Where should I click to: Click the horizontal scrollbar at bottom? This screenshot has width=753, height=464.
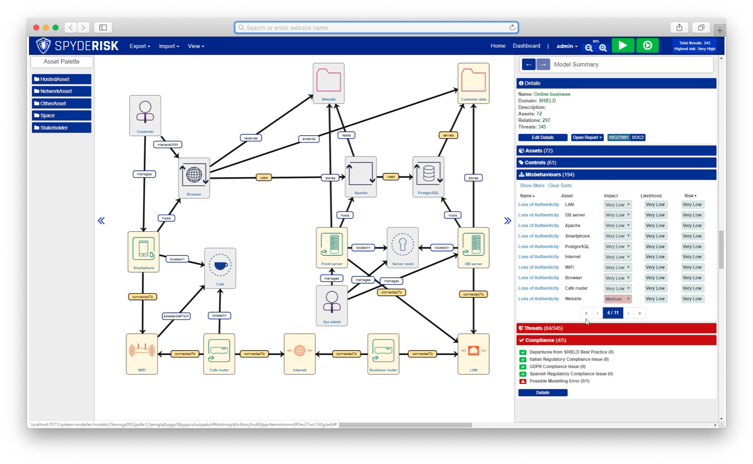click(405, 425)
